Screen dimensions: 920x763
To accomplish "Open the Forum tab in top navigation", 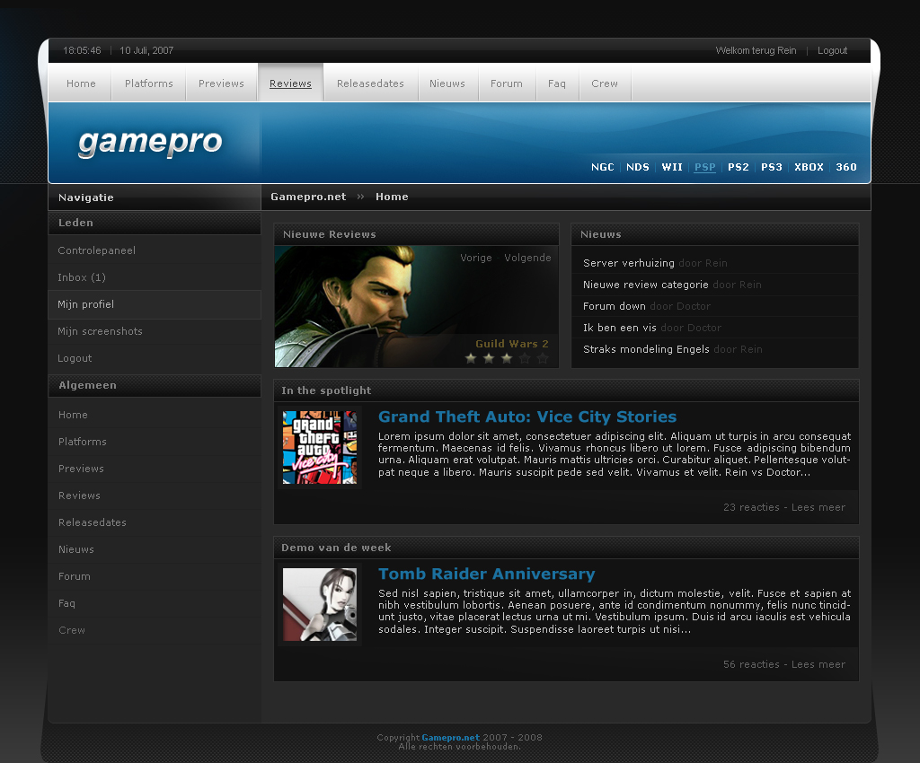I will [507, 83].
